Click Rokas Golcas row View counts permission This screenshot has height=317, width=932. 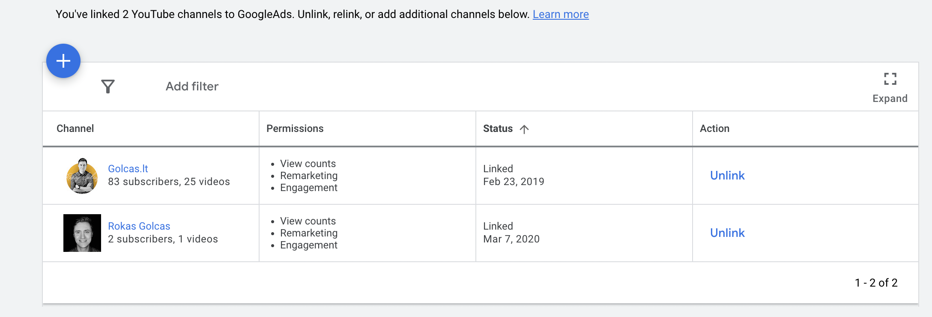(308, 221)
